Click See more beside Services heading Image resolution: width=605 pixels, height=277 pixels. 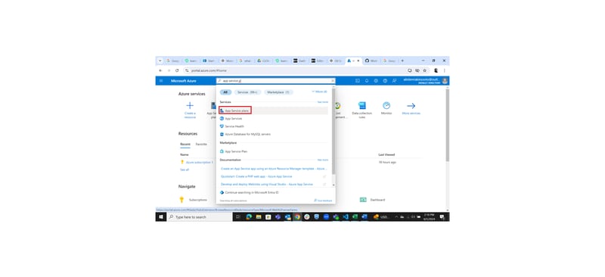tap(323, 102)
